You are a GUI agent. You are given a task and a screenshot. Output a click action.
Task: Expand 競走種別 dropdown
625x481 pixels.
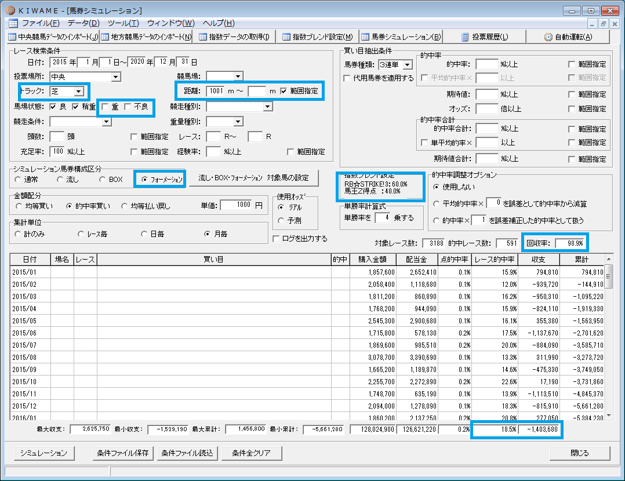(267, 107)
